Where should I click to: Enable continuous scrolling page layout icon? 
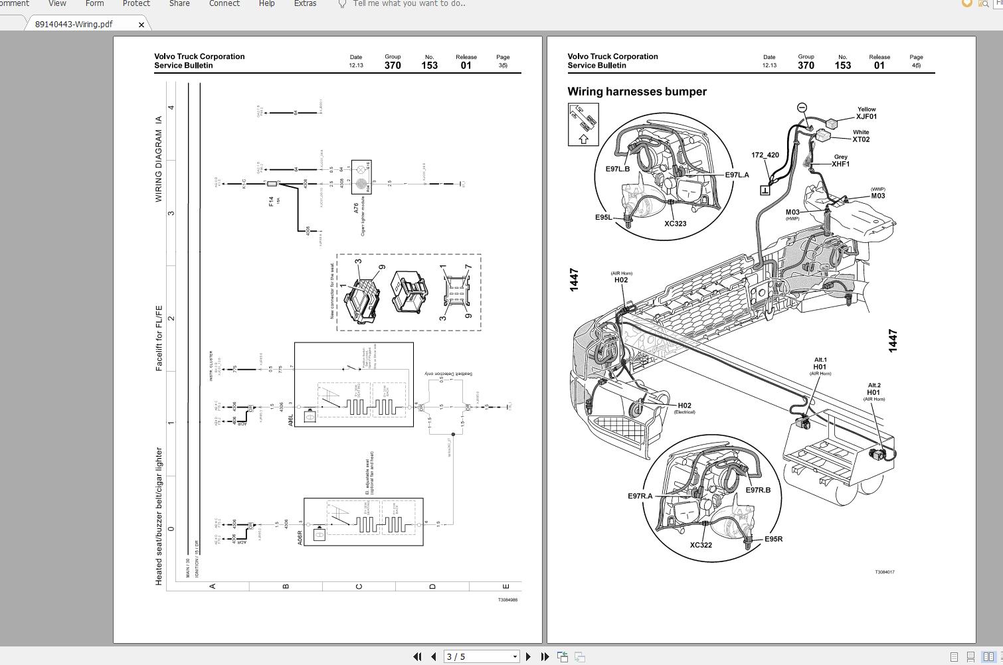(x=971, y=656)
